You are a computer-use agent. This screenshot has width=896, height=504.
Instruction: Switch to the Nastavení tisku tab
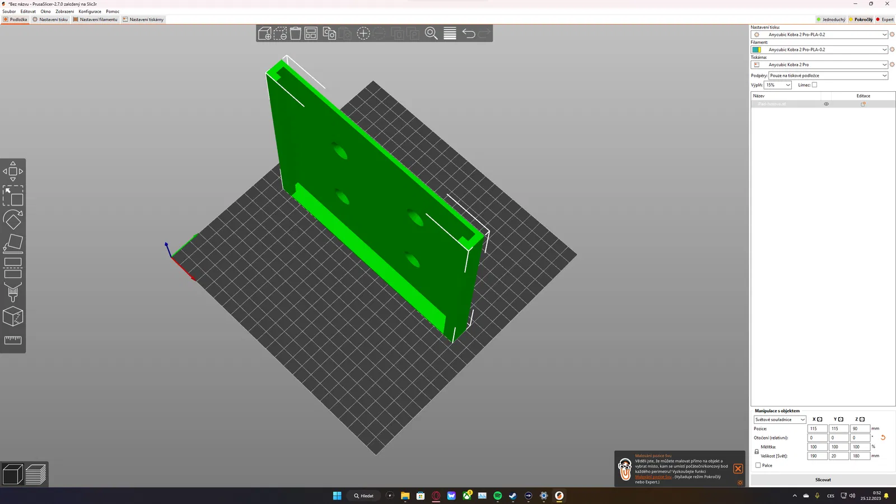pyautogui.click(x=50, y=20)
